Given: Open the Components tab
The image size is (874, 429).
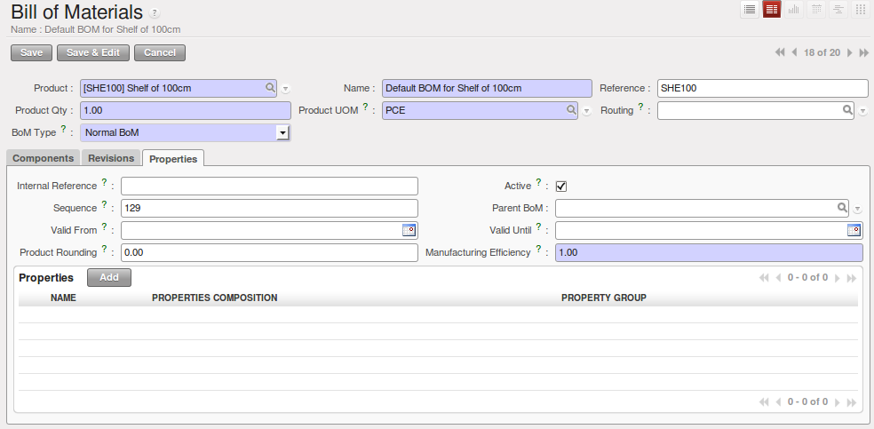Looking at the screenshot, I should coord(43,158).
